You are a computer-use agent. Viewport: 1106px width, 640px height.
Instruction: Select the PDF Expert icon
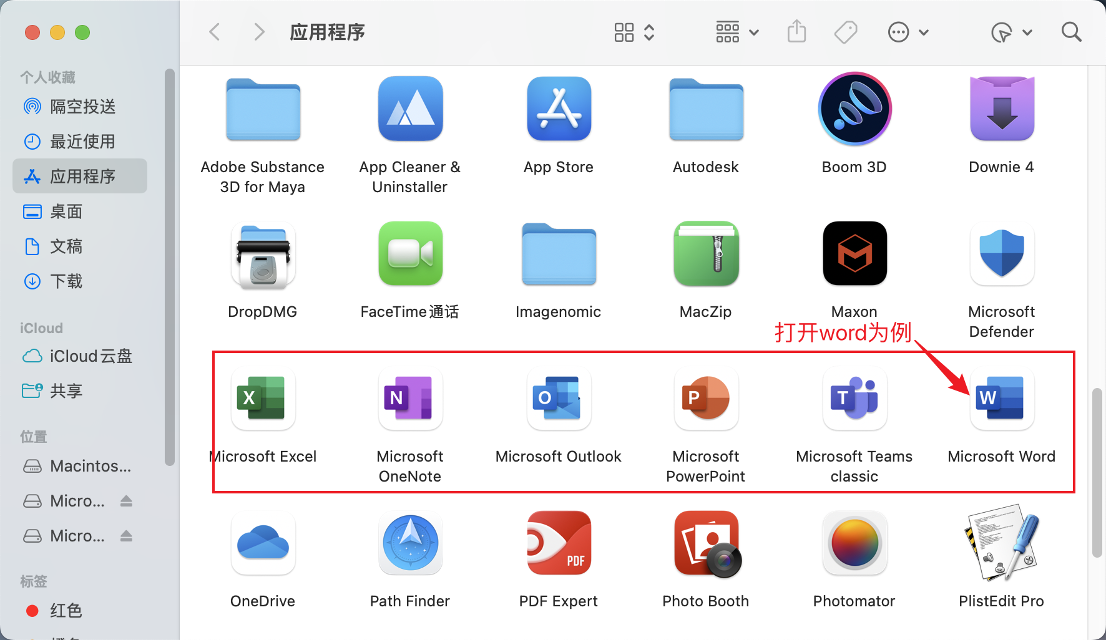[559, 543]
